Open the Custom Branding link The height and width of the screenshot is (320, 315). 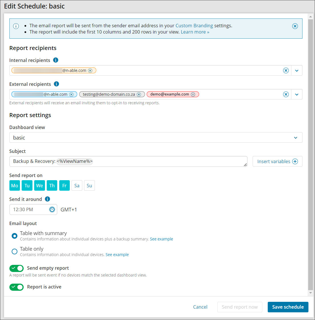tap(194, 26)
